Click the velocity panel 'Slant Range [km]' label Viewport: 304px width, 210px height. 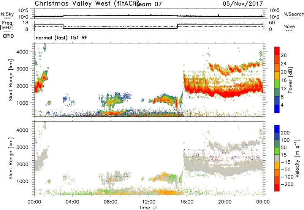click(11, 158)
